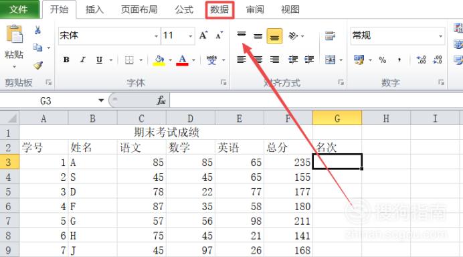Switch to the 开始 tab
This screenshot has width=463, height=257.
pyautogui.click(x=59, y=9)
